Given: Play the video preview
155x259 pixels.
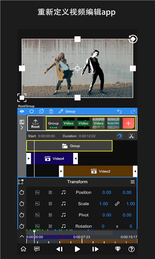Looking at the screenshot, I should point(77,249).
